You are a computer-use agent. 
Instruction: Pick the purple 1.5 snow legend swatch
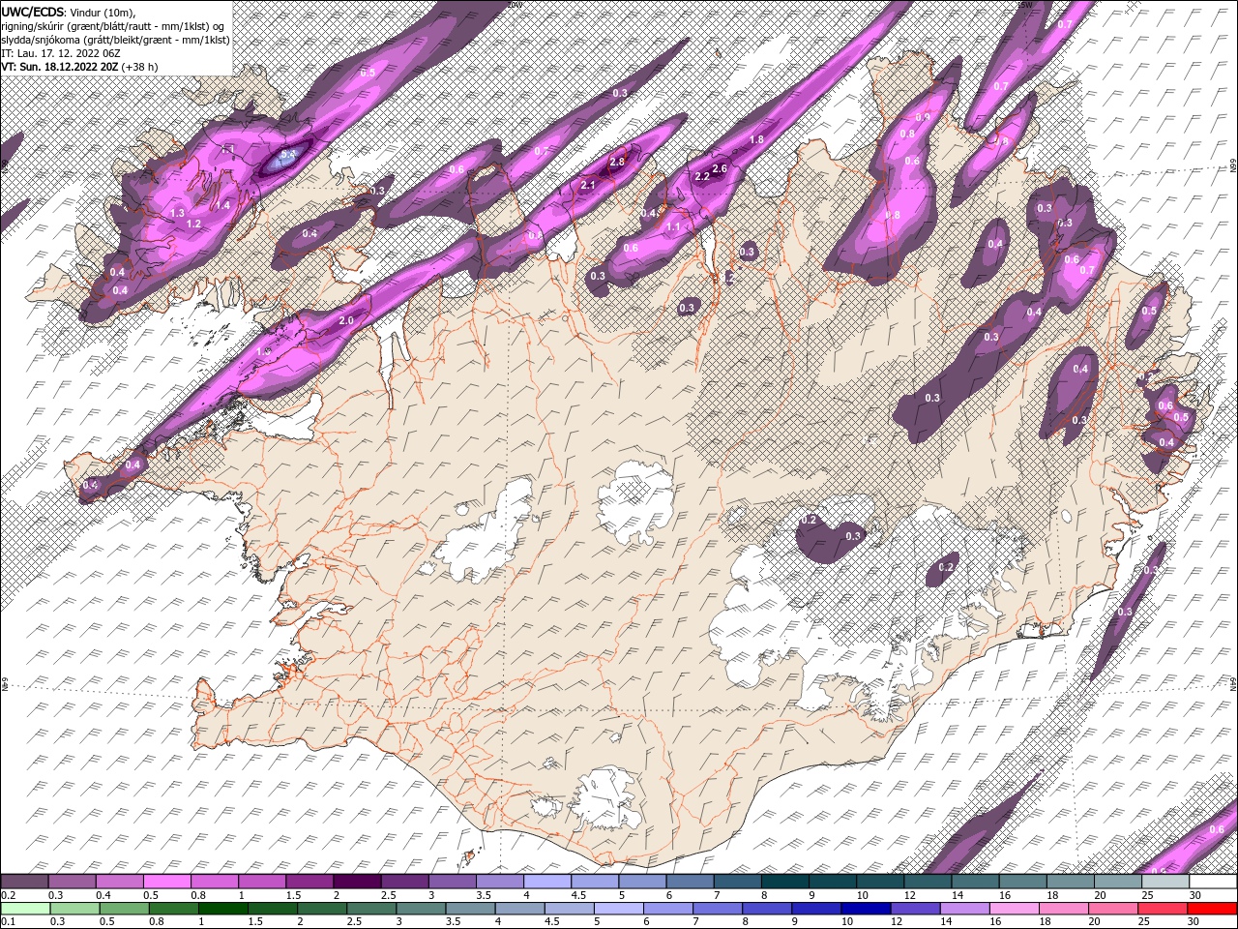pos(309,882)
